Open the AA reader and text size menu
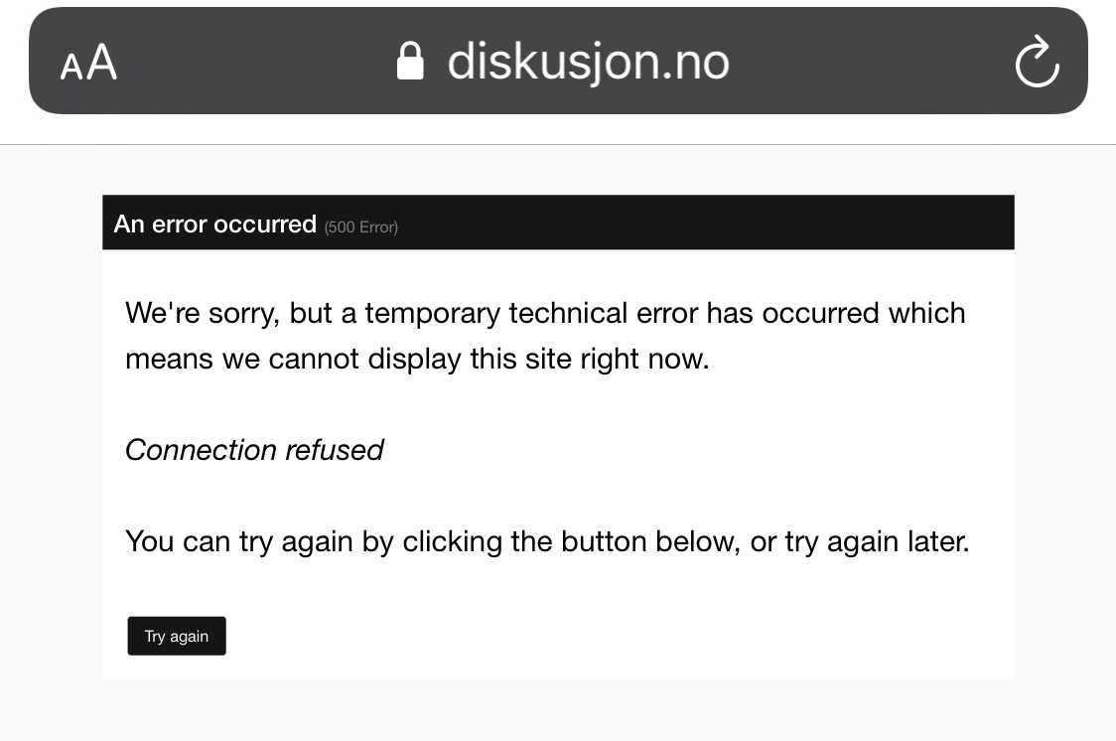Image resolution: width=1116 pixels, height=741 pixels. click(88, 62)
